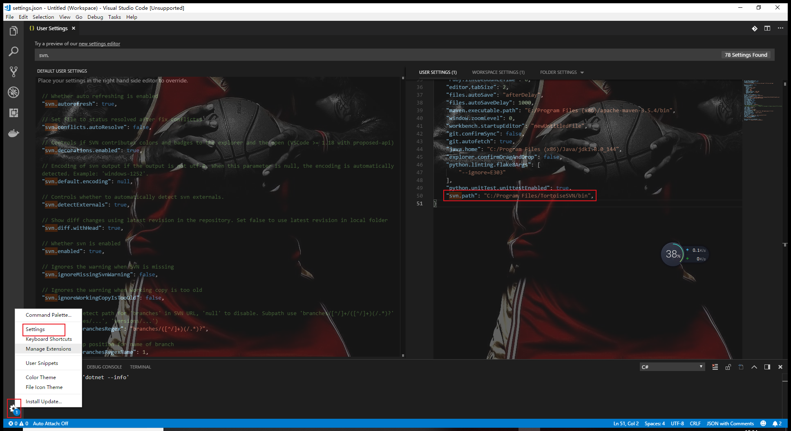The image size is (791, 431).
Task: Choose User Snippets from gear menu
Action: pos(48,363)
